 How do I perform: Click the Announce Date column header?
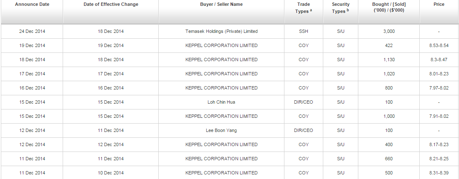pyautogui.click(x=32, y=5)
